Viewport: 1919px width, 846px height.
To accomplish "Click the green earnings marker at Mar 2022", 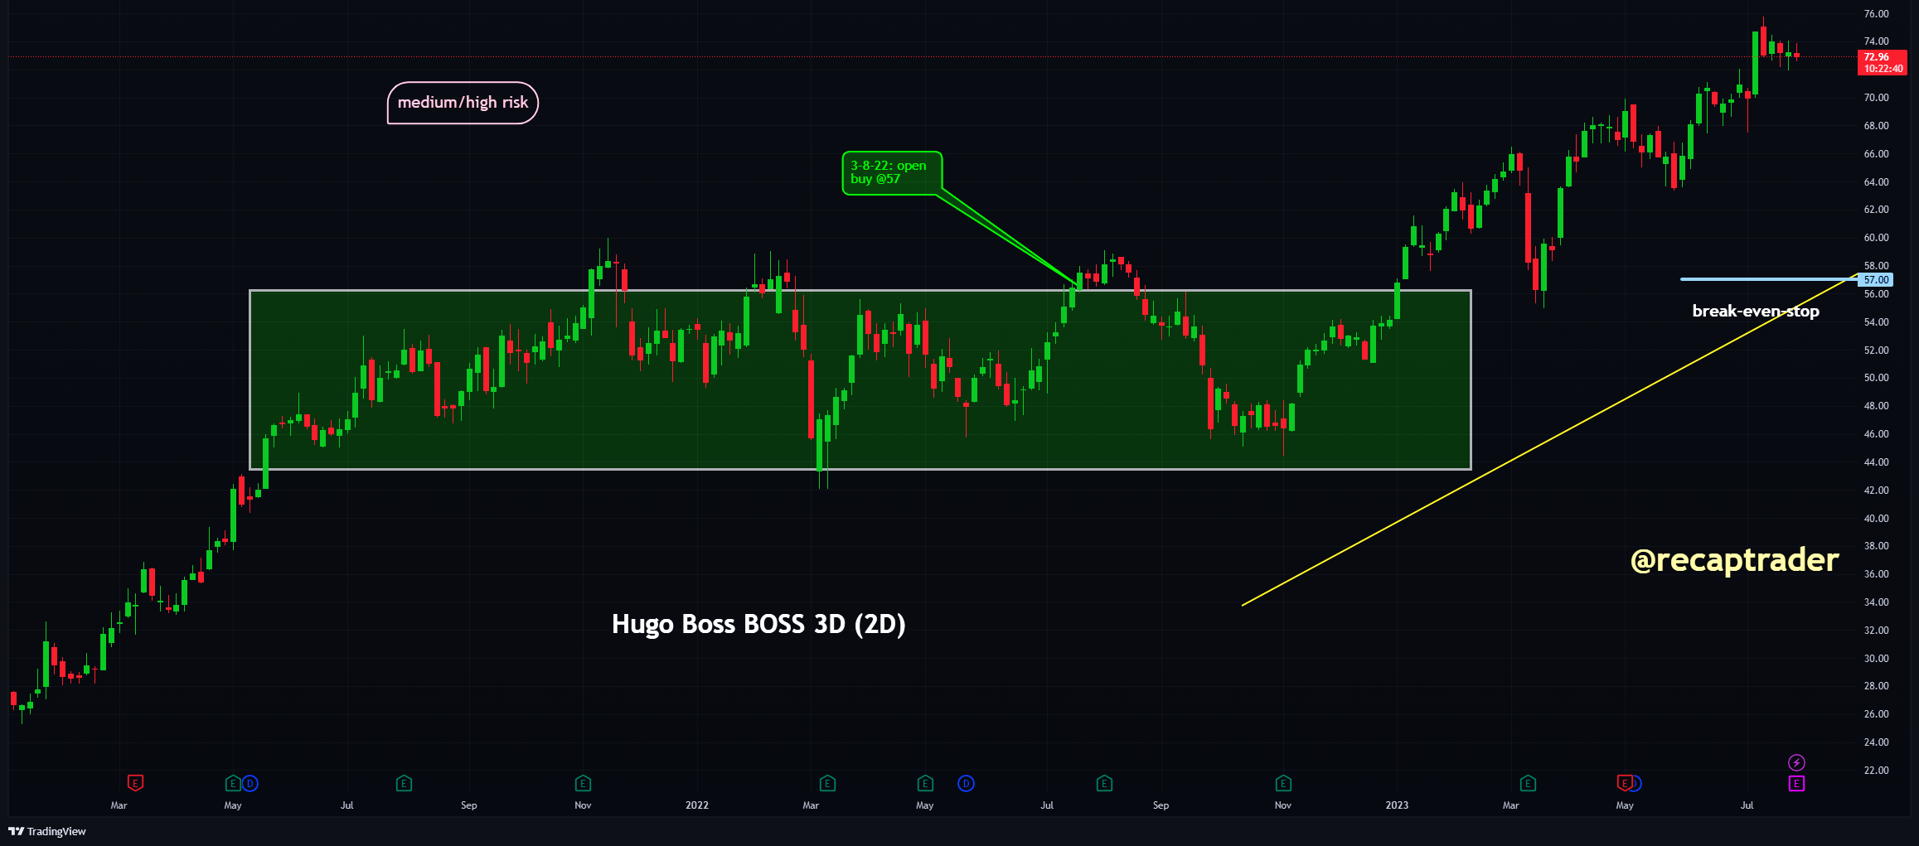I will [827, 783].
